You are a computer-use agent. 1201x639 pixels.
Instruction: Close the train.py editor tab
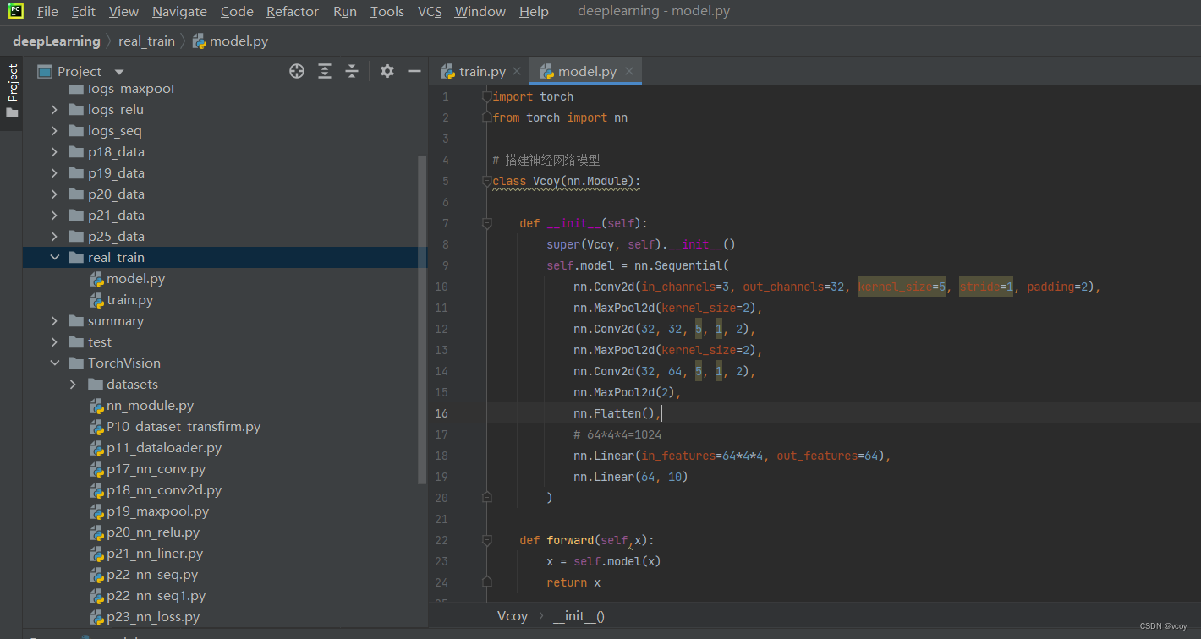click(517, 72)
